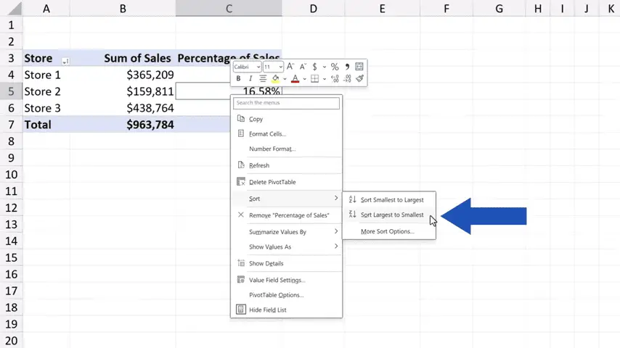Apply percent style with the % icon

click(335, 67)
